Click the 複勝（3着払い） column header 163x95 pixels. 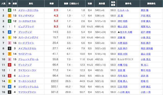click(x=72, y=4)
